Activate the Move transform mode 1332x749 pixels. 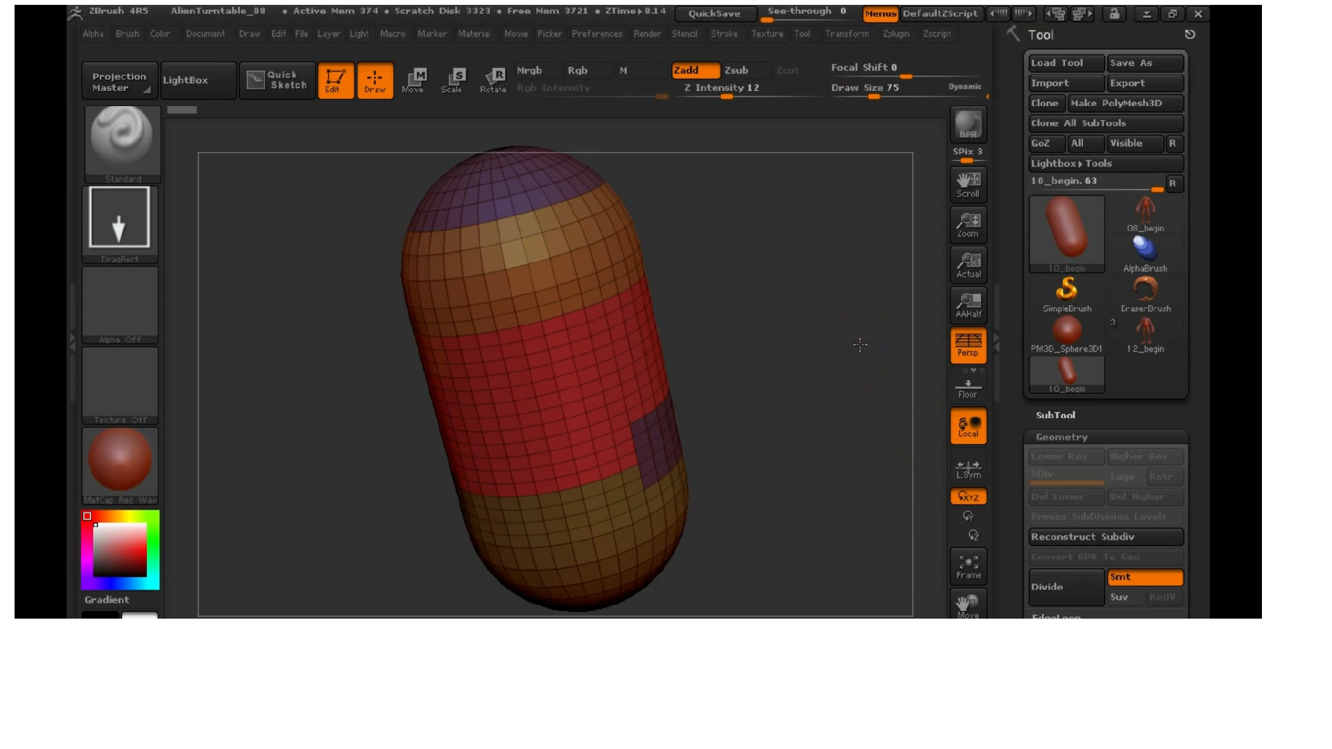[x=414, y=80]
